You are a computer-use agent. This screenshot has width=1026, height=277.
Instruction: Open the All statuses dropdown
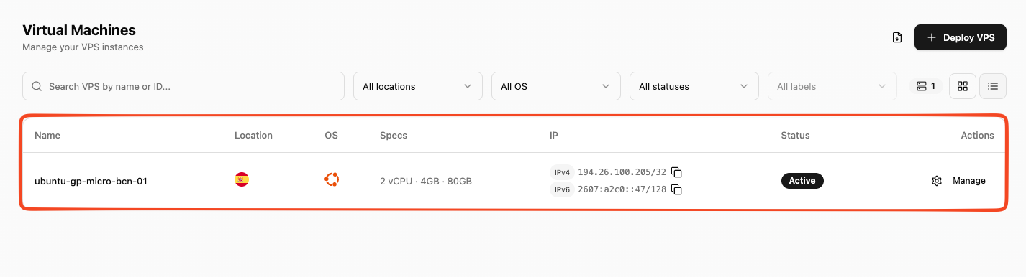click(694, 86)
